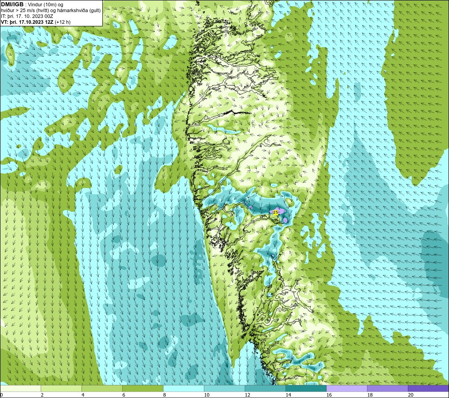449x398 pixels.
Task: Click the 'hviður > 25 m/s (hvítt)' line
Action: pos(25,11)
